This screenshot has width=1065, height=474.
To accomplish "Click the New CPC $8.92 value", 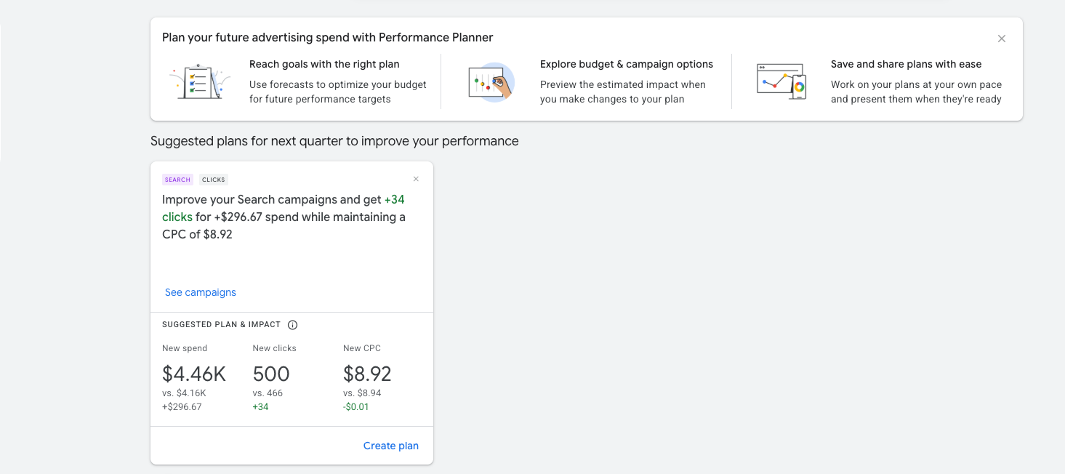I will point(367,374).
